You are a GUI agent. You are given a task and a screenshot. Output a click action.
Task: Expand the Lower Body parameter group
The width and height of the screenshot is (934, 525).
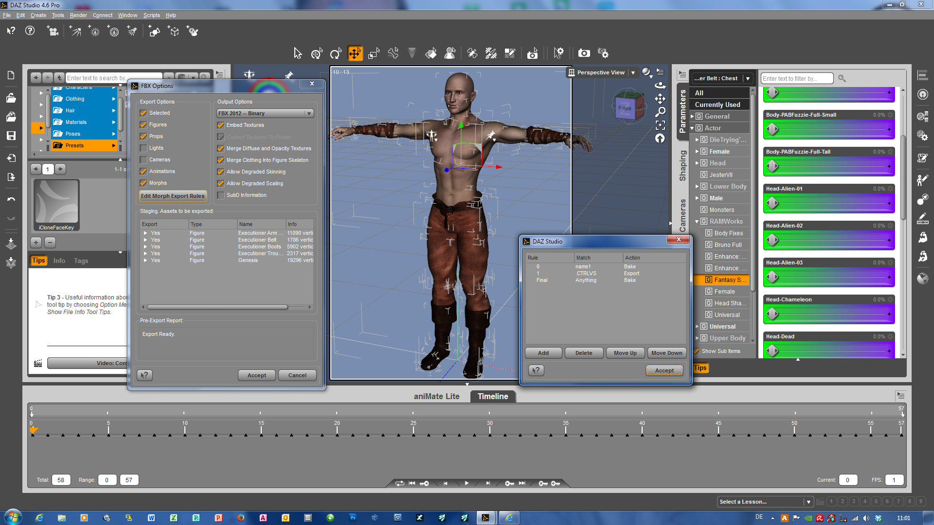click(x=697, y=187)
